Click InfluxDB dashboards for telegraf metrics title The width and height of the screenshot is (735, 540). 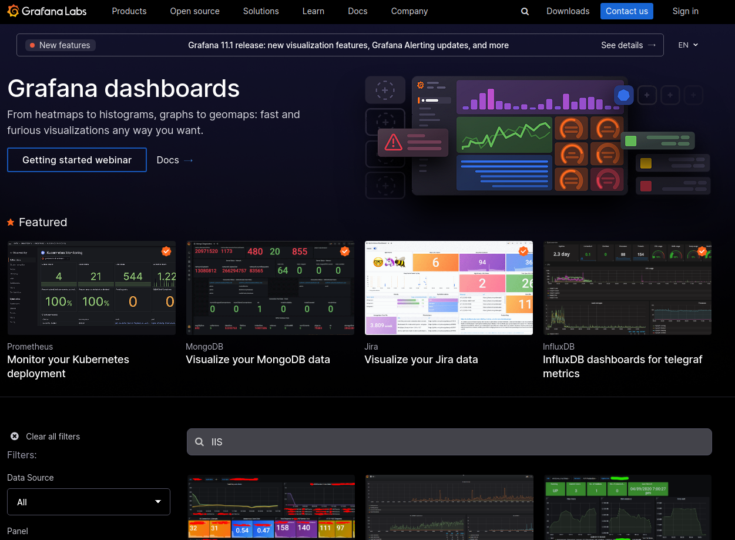(x=623, y=367)
